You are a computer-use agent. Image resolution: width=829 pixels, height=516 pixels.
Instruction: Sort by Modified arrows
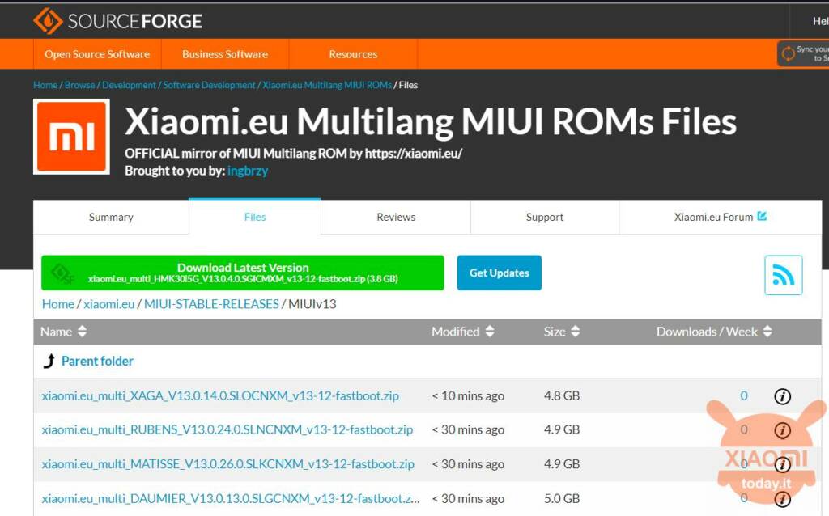click(490, 332)
